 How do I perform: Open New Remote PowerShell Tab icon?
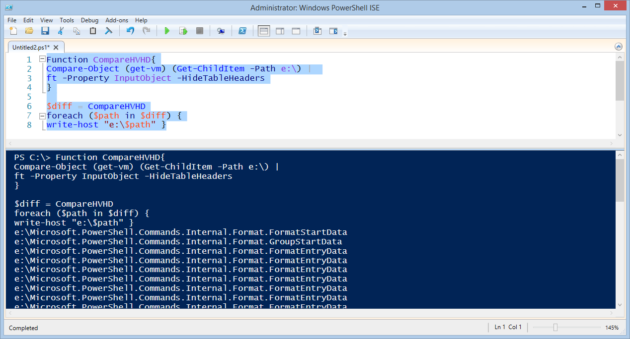point(221,31)
